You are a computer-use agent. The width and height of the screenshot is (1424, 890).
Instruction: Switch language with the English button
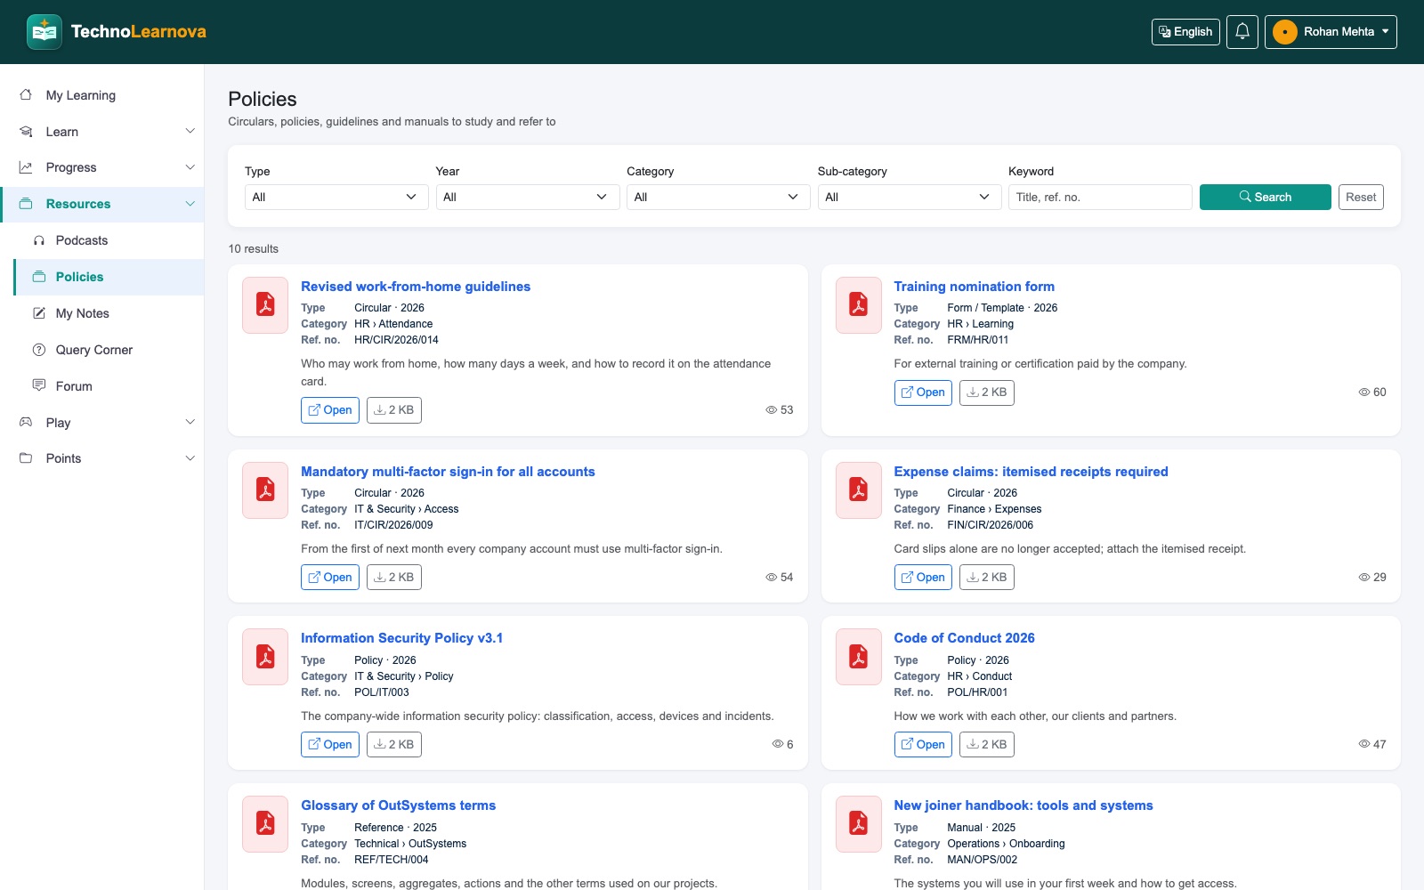coord(1185,32)
